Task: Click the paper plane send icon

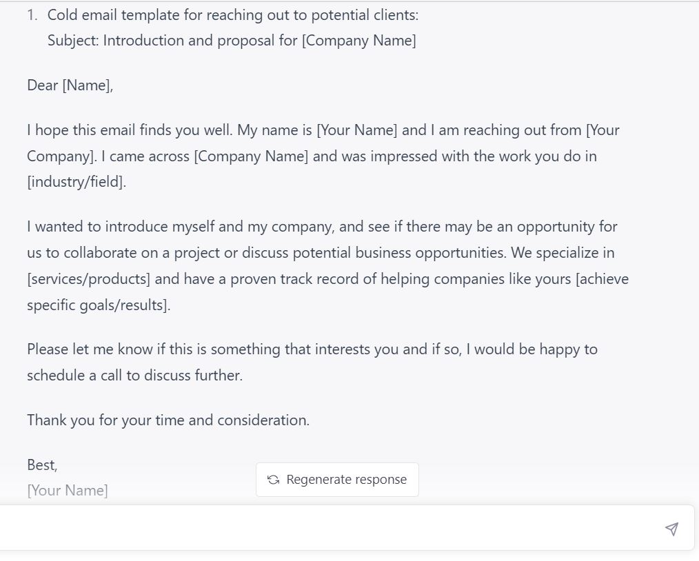Action: 671,529
